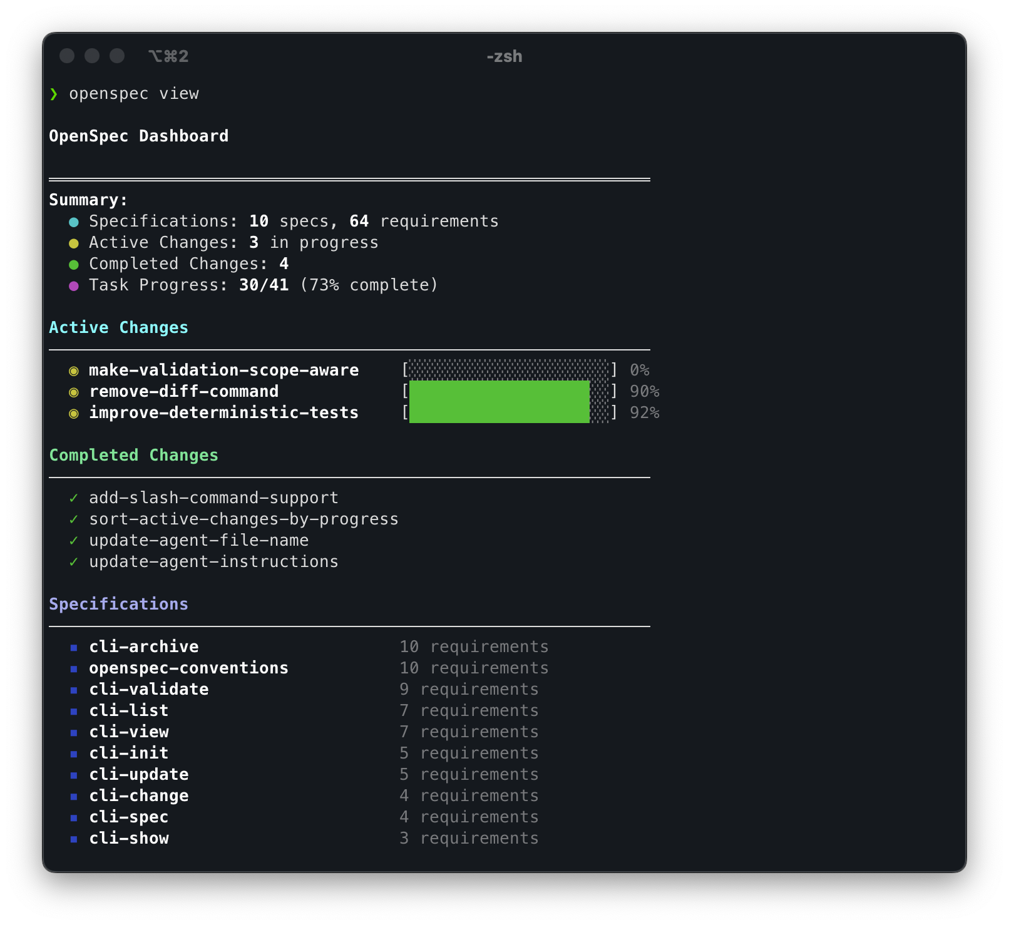Click the purple Task Progress bullet icon
The width and height of the screenshot is (1009, 925).
point(74,285)
